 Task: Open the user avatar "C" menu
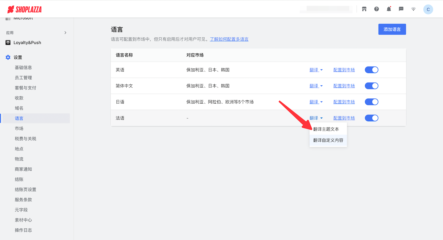pos(428,9)
